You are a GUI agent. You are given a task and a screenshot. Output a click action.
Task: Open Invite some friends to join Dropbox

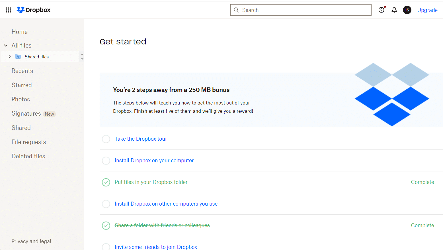point(156,247)
